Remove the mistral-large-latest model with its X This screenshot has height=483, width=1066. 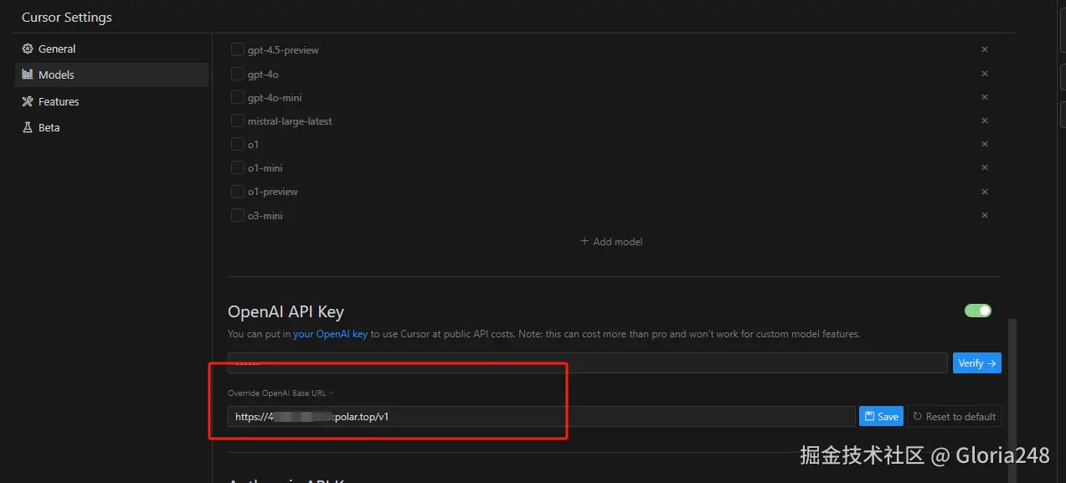tap(985, 121)
